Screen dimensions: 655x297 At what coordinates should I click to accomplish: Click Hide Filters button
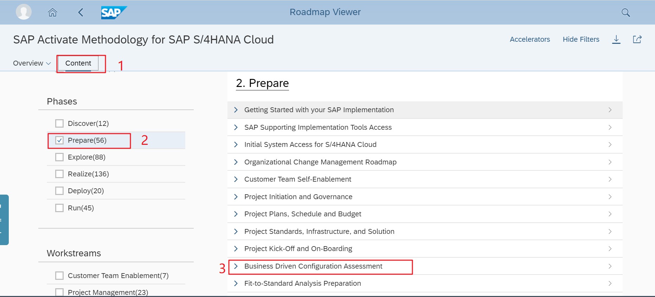(581, 39)
